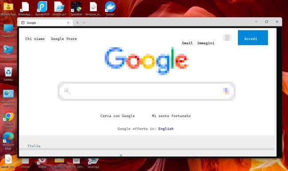Click inside the Google search field
This screenshot has height=171, width=288.
pos(146,91)
